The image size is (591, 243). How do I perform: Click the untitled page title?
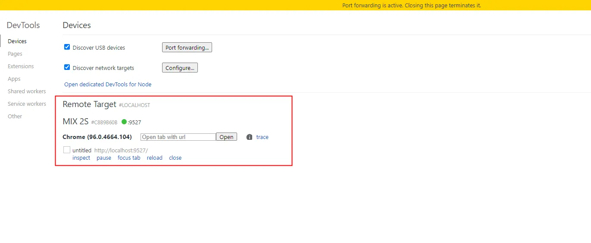pyautogui.click(x=82, y=151)
